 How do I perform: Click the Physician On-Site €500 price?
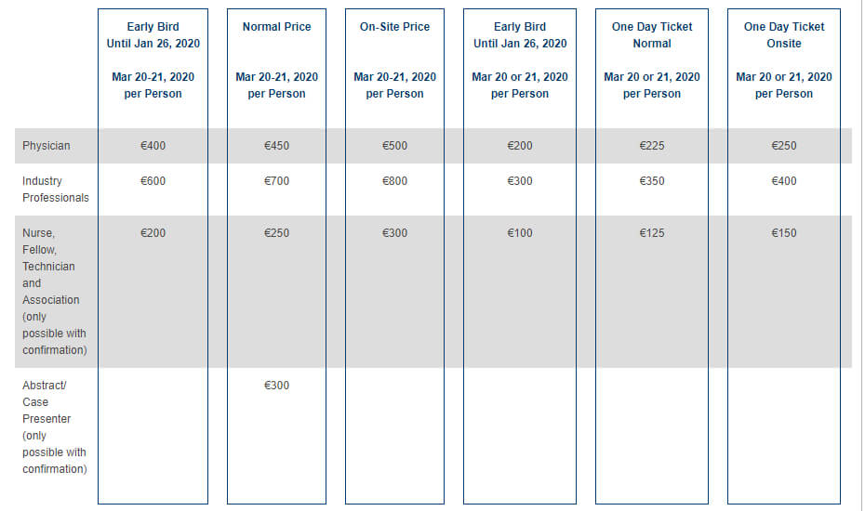[394, 146]
